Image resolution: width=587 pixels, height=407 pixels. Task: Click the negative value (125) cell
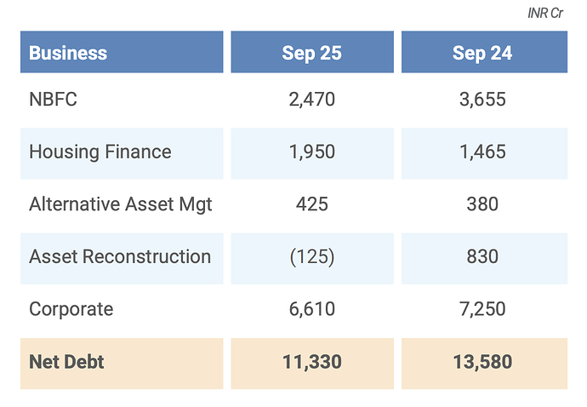pyautogui.click(x=311, y=256)
